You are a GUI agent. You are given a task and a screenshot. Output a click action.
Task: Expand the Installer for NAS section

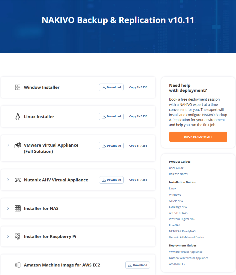[x=8, y=208]
